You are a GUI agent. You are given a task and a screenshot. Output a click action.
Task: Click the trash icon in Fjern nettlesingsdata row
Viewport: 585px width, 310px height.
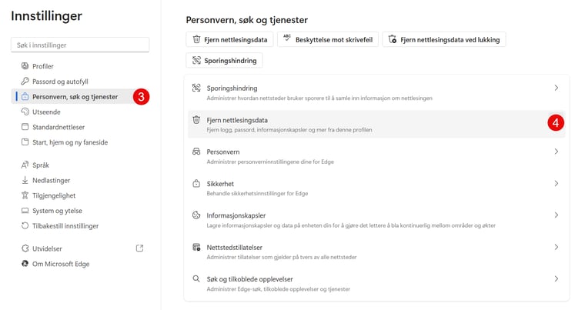pos(196,120)
